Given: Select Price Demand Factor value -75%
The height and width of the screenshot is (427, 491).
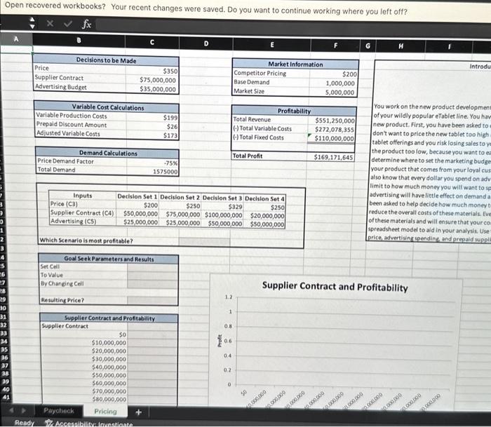Looking at the screenshot, I should click(x=154, y=163).
